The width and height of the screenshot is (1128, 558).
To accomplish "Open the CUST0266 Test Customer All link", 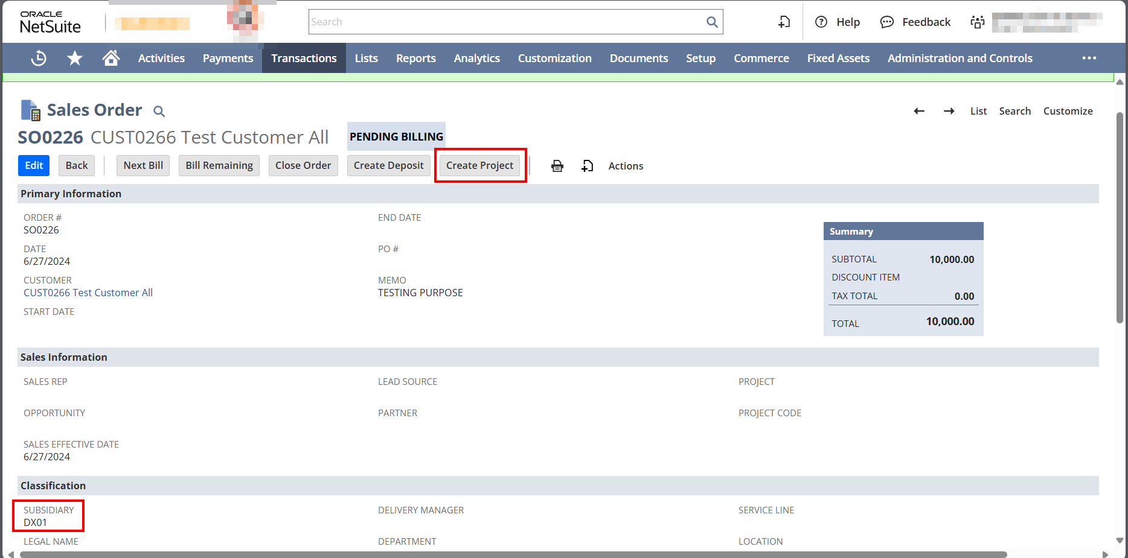I will pos(88,293).
